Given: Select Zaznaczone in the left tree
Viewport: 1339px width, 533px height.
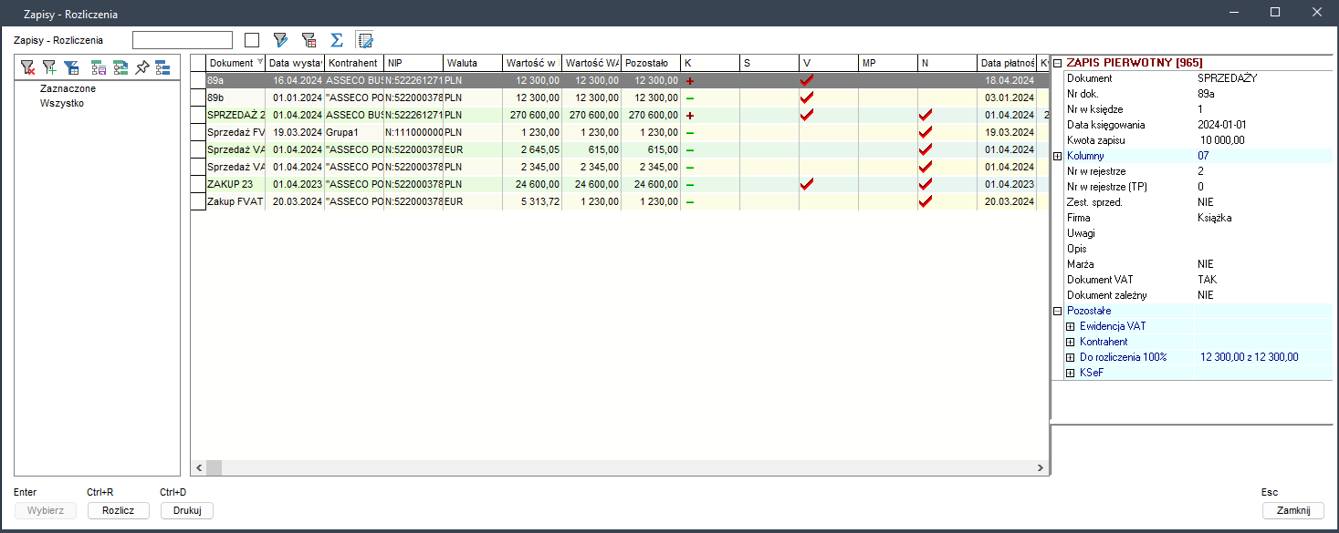Looking at the screenshot, I should pos(68,88).
